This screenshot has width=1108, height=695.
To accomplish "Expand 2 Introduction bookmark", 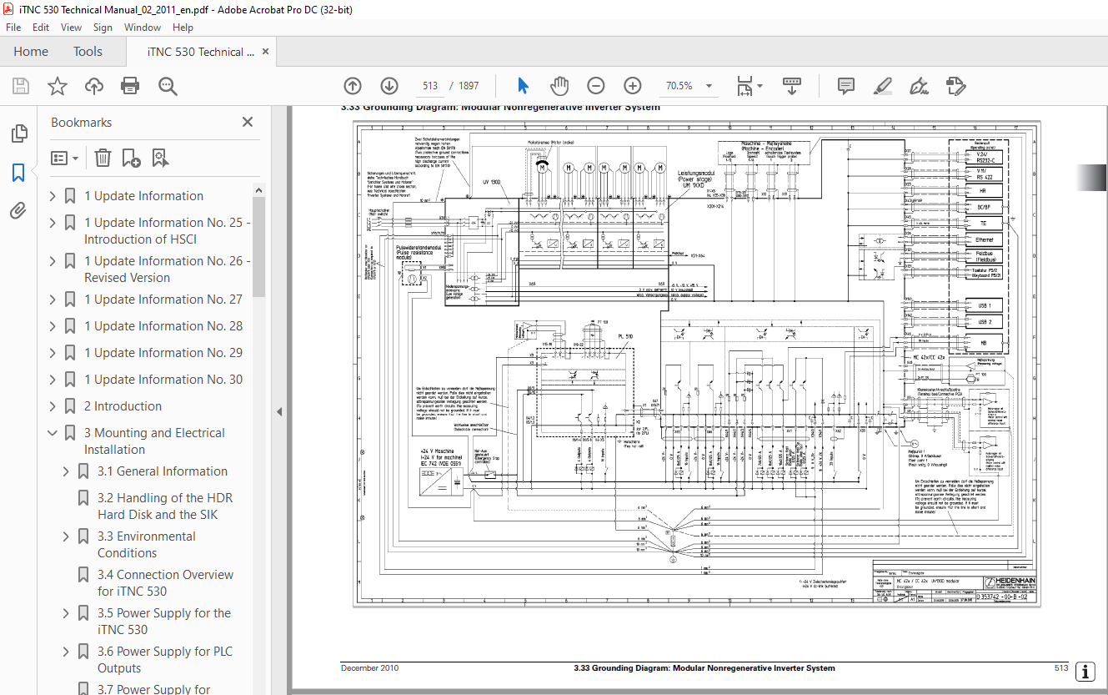I will point(53,406).
